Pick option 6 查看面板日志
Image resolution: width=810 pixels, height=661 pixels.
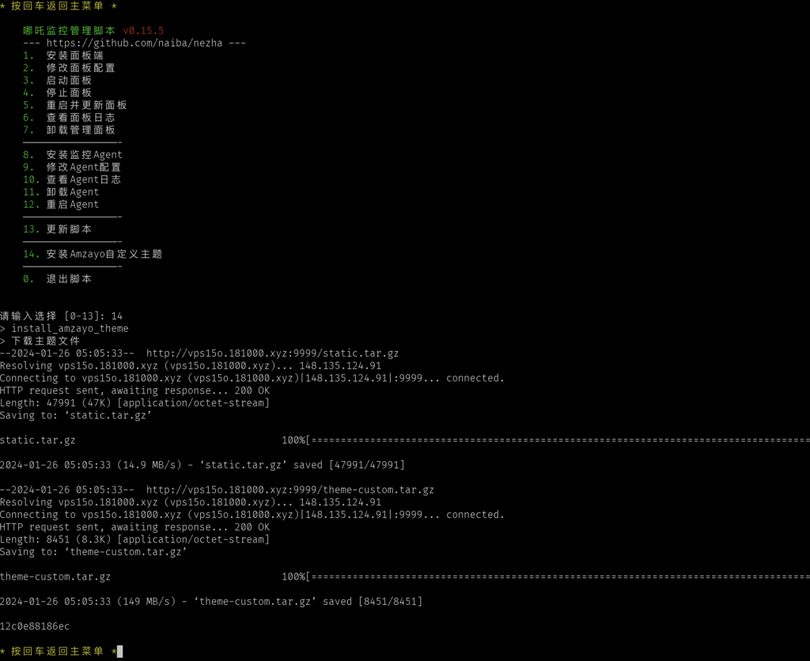80,118
